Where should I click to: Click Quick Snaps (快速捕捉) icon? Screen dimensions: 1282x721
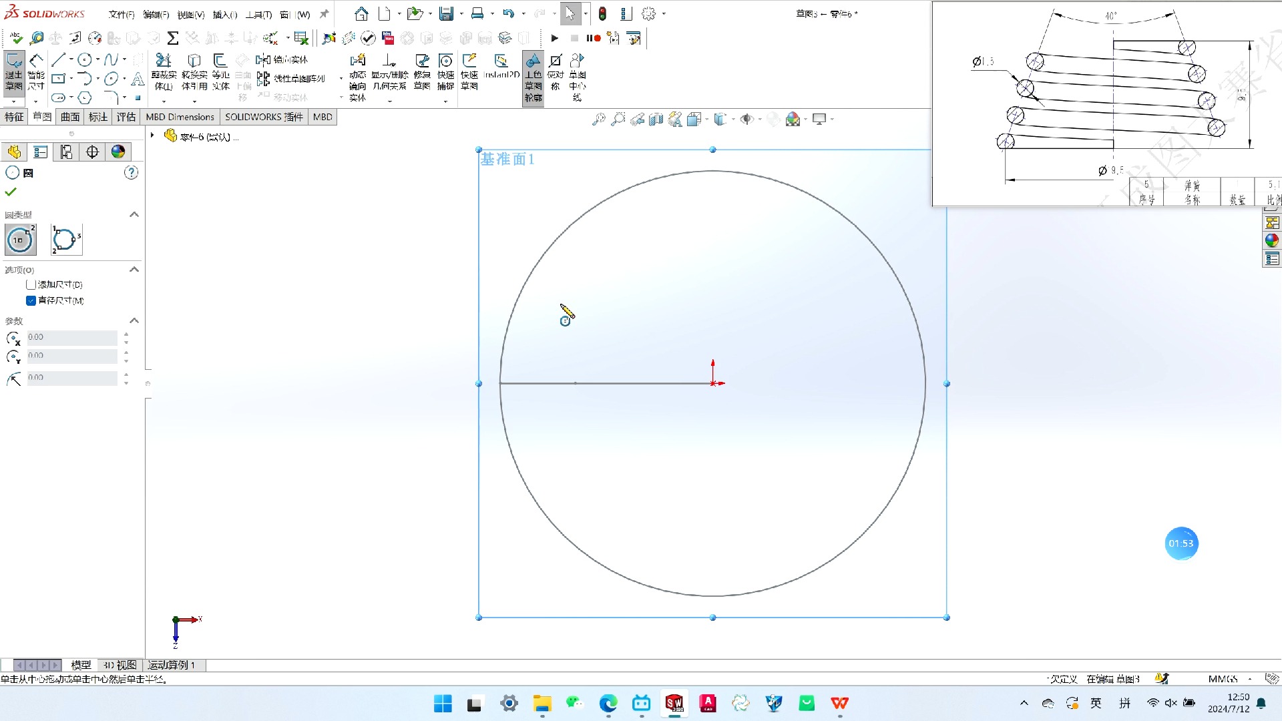[445, 71]
